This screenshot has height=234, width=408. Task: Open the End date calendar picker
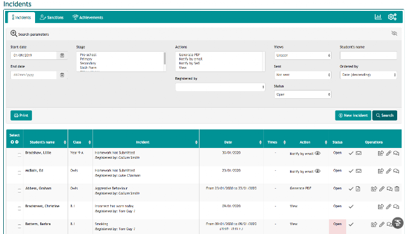tap(62, 75)
